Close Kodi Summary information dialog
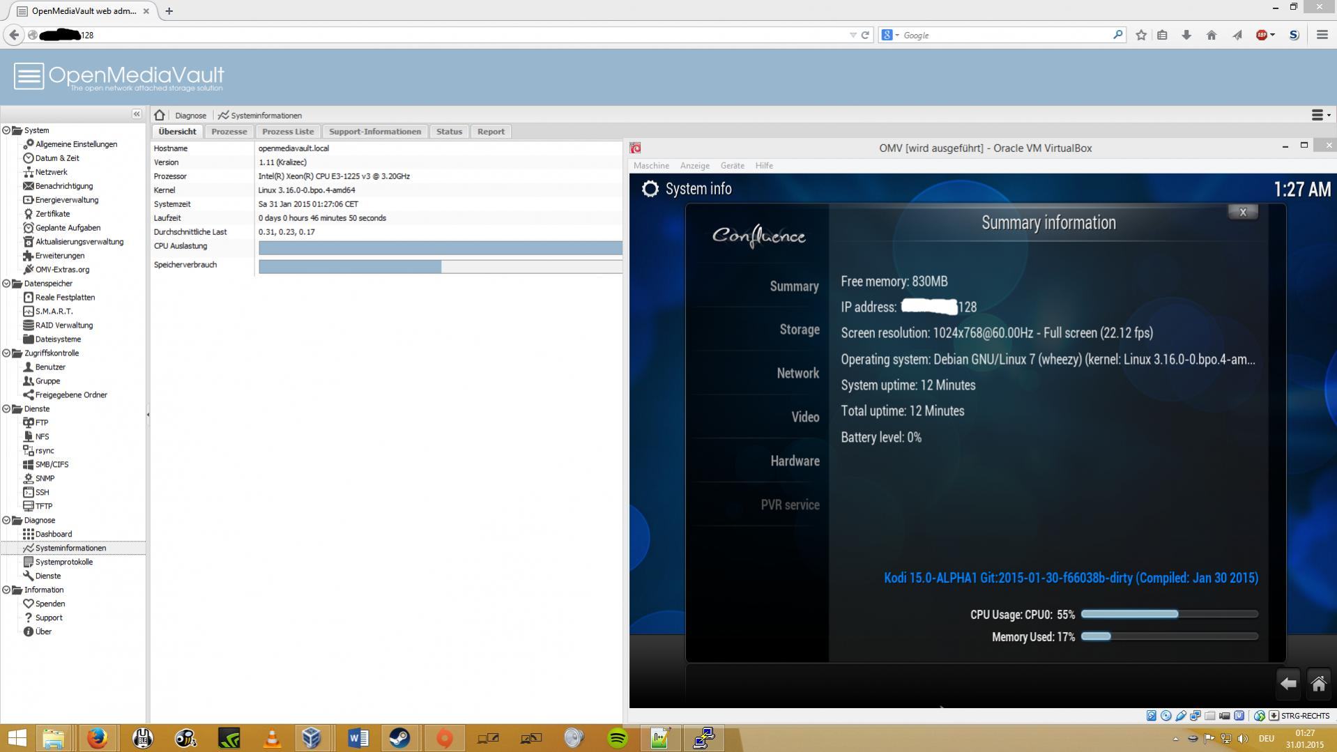Screen dimensions: 1337x752 click(x=1242, y=212)
